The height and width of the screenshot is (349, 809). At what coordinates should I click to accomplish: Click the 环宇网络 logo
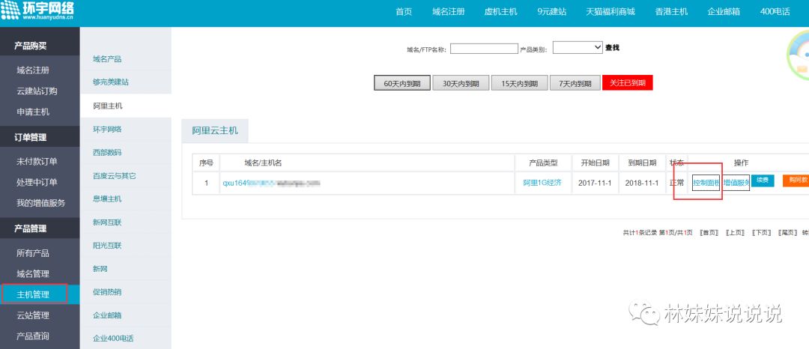coord(37,10)
